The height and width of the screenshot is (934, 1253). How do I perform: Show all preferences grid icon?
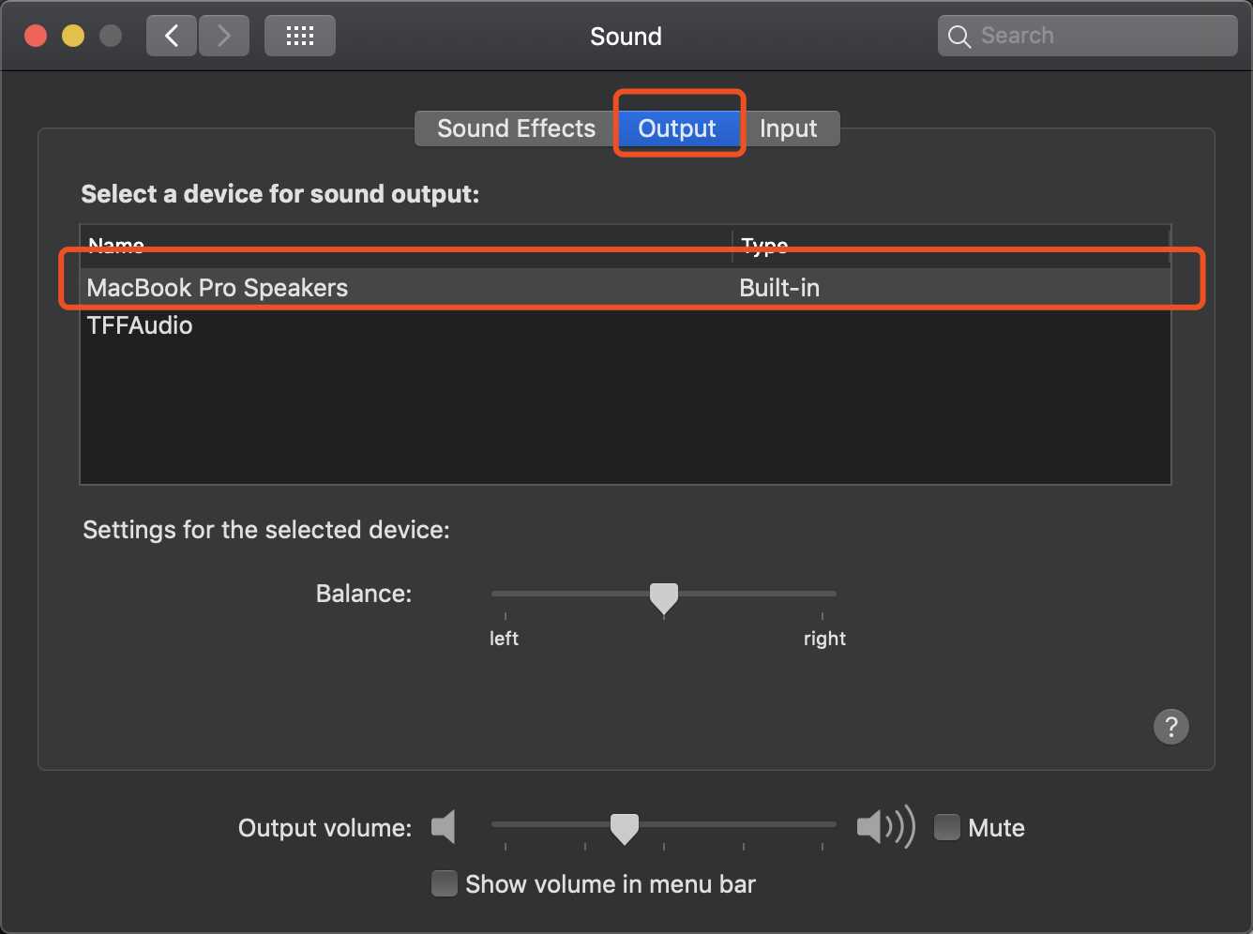click(300, 36)
